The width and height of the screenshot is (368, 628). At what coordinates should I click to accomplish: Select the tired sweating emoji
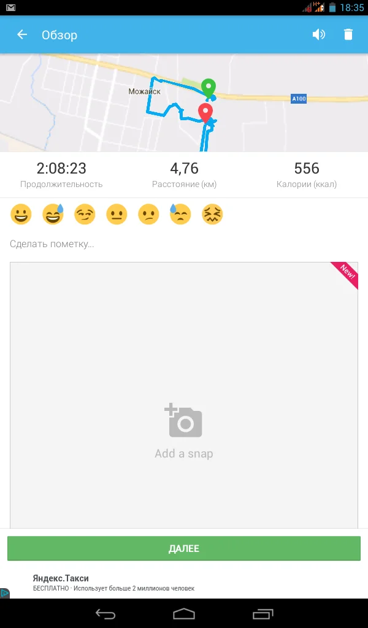180,214
